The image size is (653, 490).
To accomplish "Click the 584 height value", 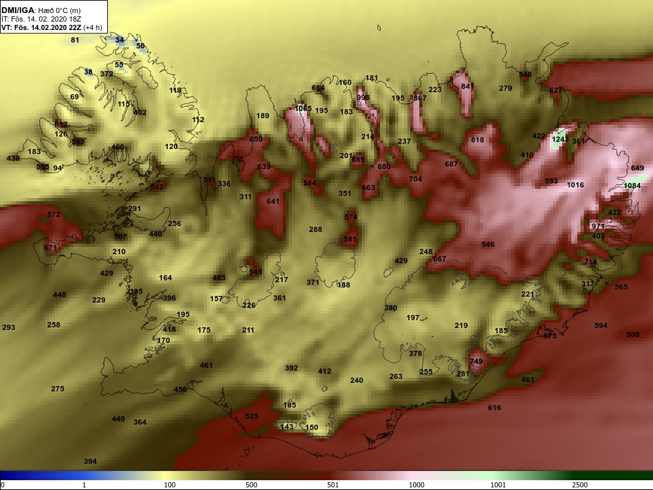I will point(310,183).
